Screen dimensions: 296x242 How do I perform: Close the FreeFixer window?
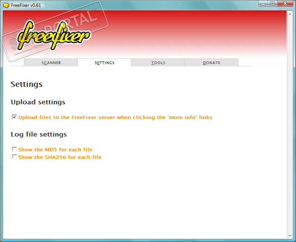click(x=285, y=3)
